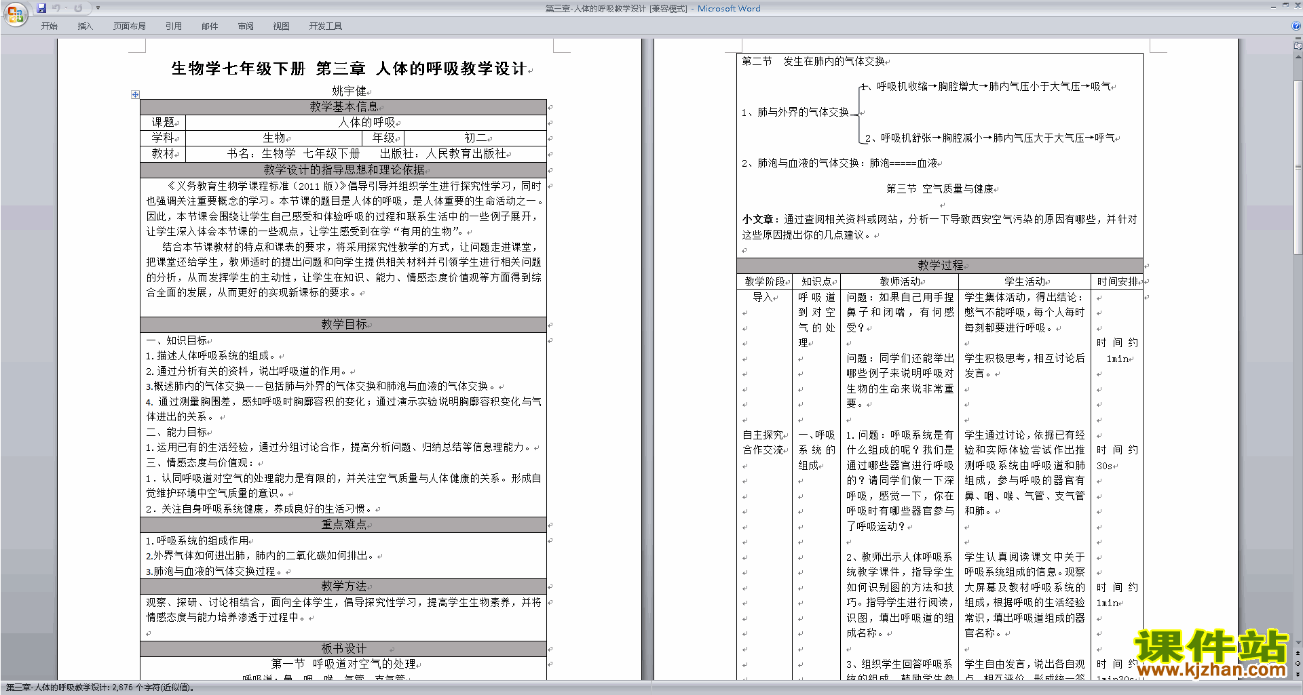
Task: Click the Undo arrow icon
Action: 56,8
